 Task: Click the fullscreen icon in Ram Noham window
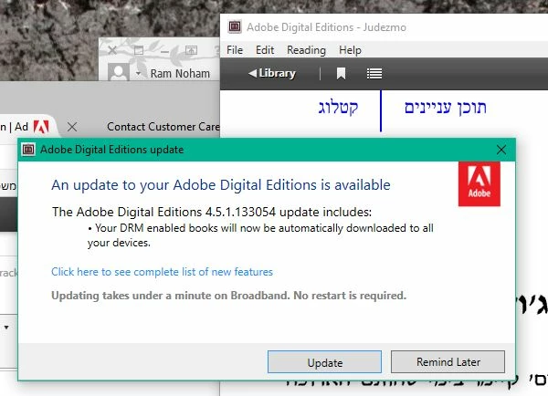click(139, 50)
